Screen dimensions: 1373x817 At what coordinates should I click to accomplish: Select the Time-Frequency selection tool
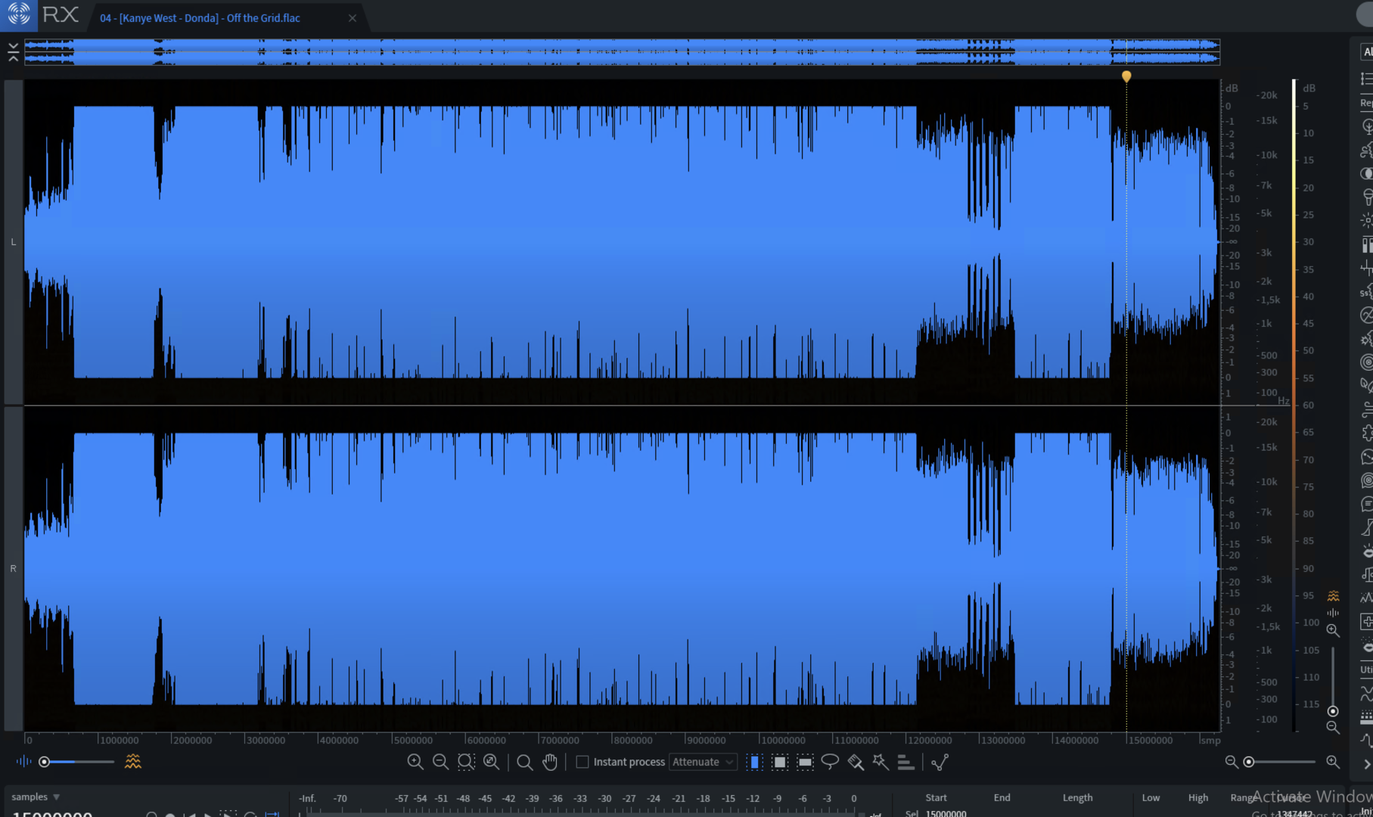point(780,762)
